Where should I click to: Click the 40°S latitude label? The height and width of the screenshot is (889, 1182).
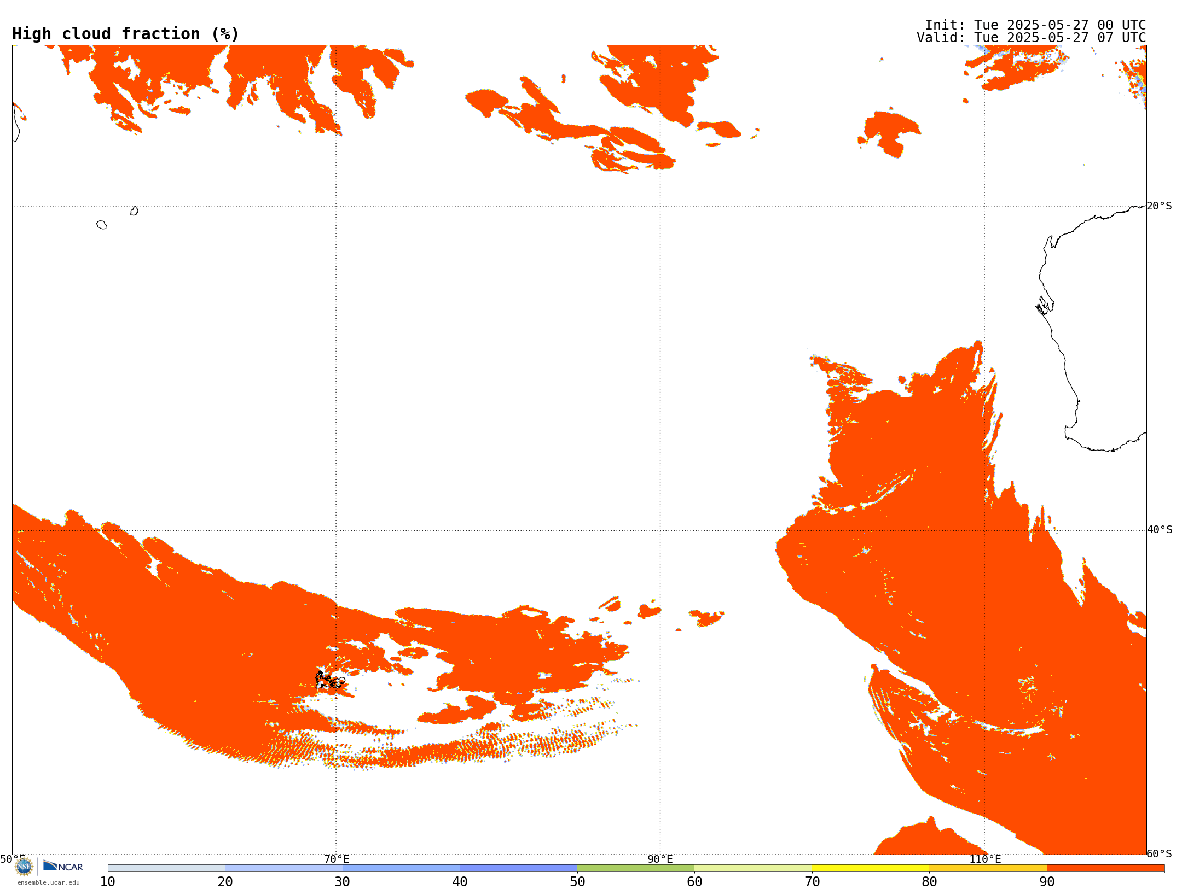(1160, 530)
